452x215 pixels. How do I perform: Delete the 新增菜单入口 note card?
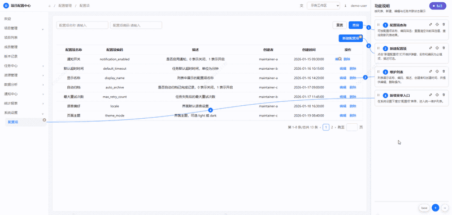coord(444,95)
